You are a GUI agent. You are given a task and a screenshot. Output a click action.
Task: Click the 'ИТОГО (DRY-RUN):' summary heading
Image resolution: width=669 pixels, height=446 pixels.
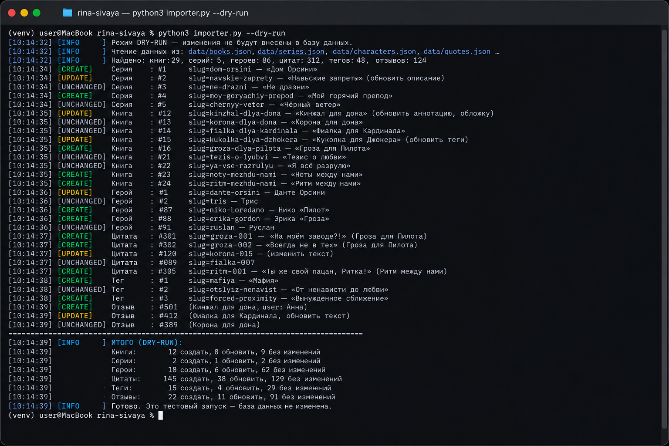(x=147, y=343)
